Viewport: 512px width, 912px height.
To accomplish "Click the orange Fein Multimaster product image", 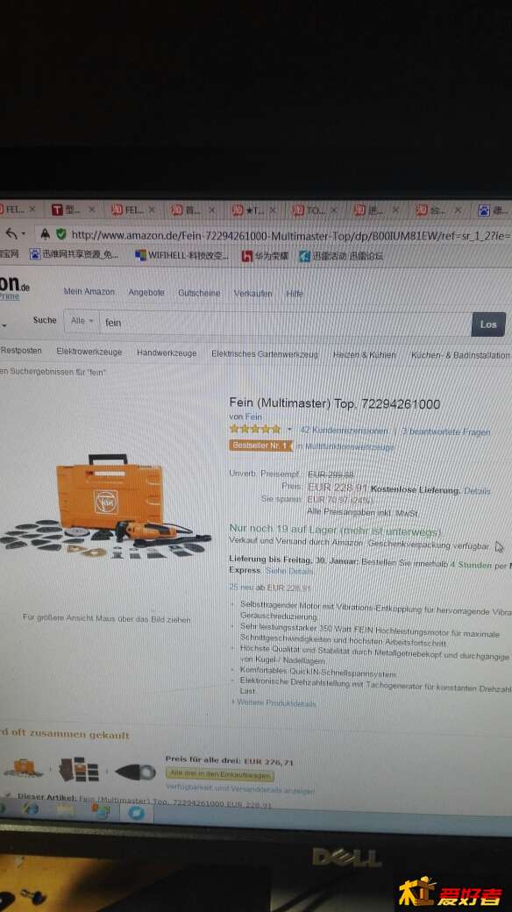I will coord(106,505).
